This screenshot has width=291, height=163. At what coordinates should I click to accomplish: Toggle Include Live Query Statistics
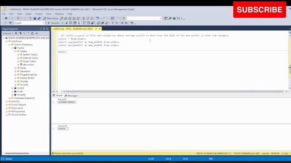89,23
